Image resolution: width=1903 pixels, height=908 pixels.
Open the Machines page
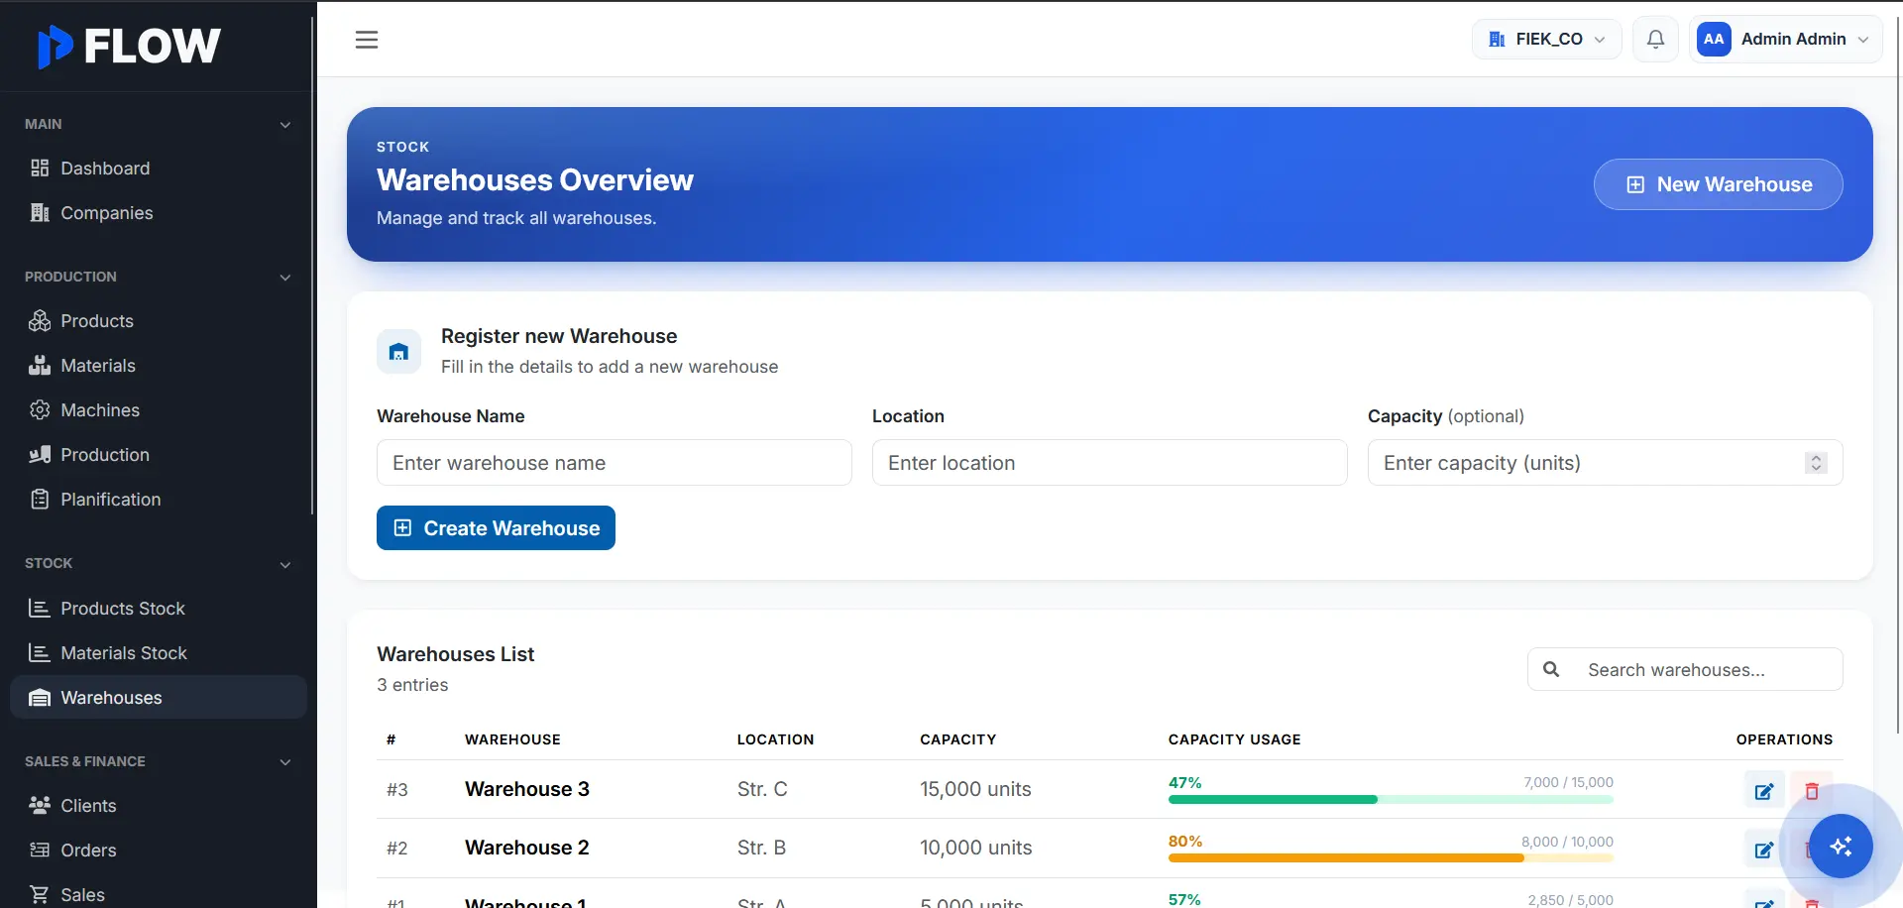pyautogui.click(x=159, y=410)
